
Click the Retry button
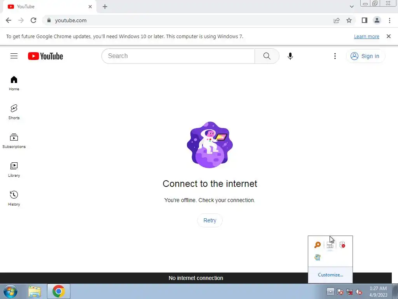[209, 220]
